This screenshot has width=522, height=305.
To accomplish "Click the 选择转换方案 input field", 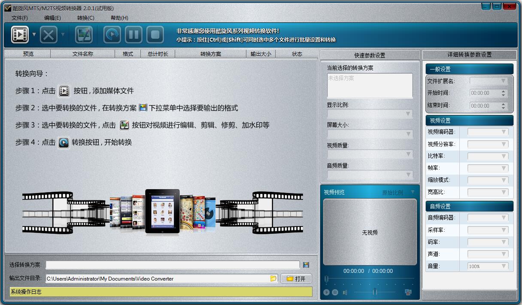I will pyautogui.click(x=173, y=265).
